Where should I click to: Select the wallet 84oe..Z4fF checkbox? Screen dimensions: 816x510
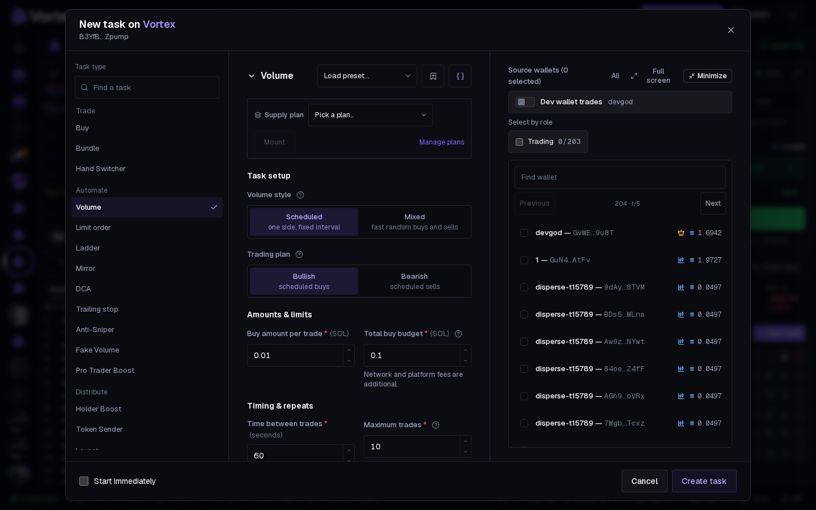click(x=524, y=369)
